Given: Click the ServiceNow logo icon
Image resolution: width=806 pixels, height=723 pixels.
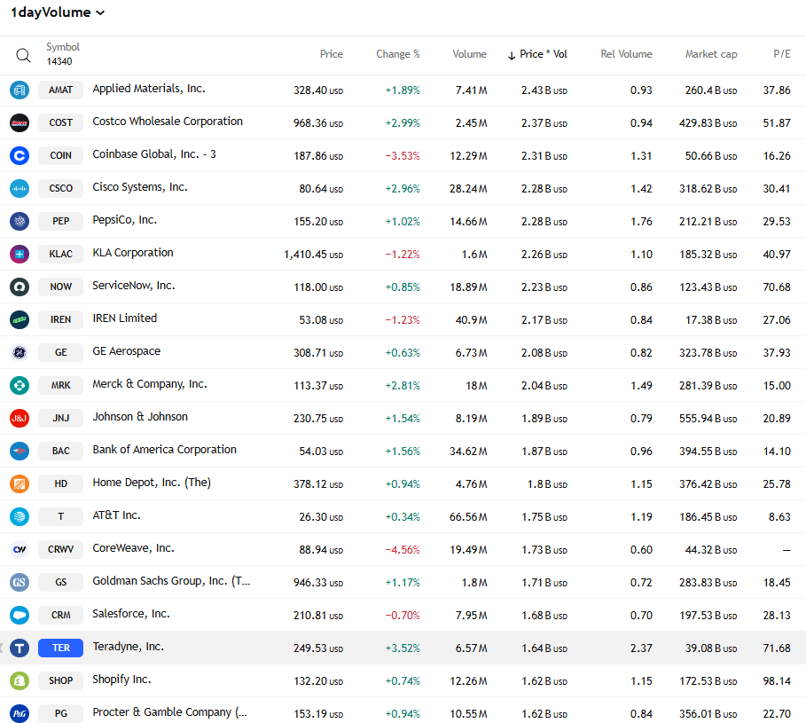Looking at the screenshot, I should point(20,287).
